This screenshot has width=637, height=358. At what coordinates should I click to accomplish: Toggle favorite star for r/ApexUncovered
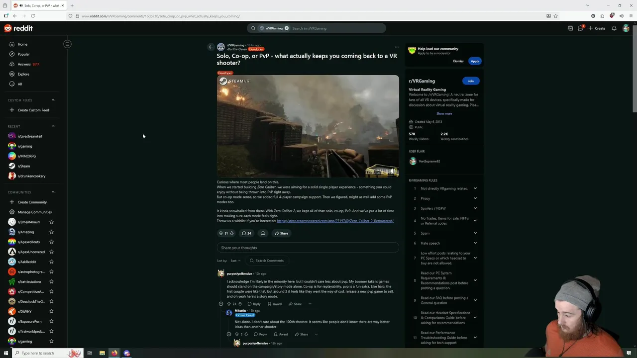51,252
